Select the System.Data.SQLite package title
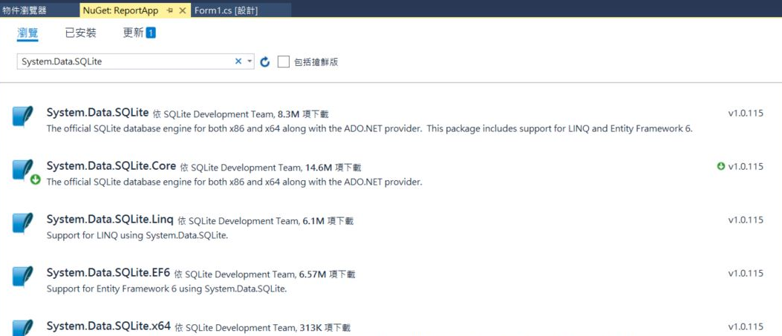This screenshot has width=782, height=336. click(98, 113)
